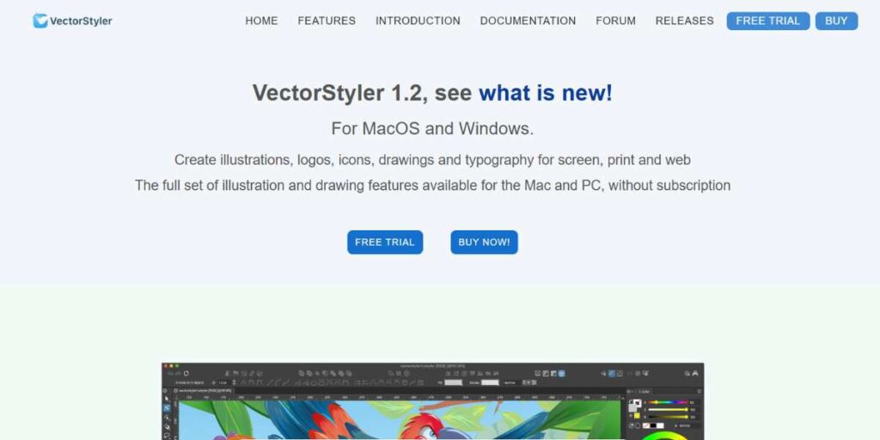The height and width of the screenshot is (440, 880).
Task: Click the printer icon in app toolbar
Action: [x=694, y=373]
